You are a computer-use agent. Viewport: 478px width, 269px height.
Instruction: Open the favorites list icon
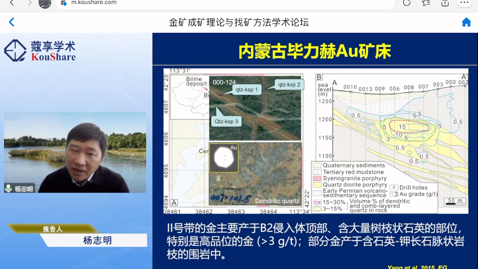tap(426, 3)
